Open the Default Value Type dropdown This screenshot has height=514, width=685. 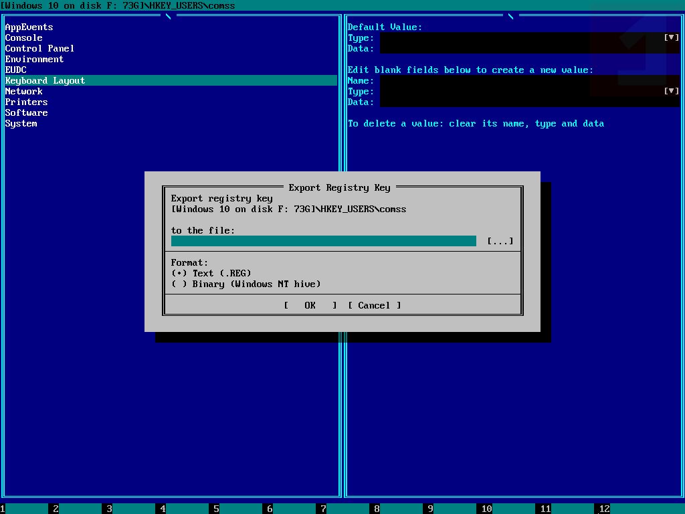(x=672, y=37)
